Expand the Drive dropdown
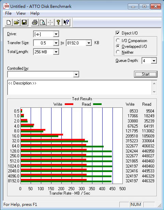164x210 pixels. [x=56, y=34]
